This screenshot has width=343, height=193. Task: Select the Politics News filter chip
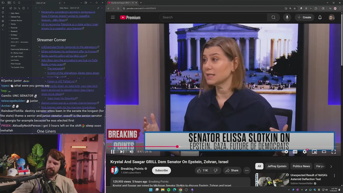[x=301, y=166]
